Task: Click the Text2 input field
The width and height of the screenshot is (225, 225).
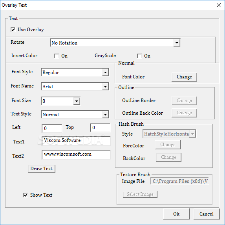Action: [76, 154]
